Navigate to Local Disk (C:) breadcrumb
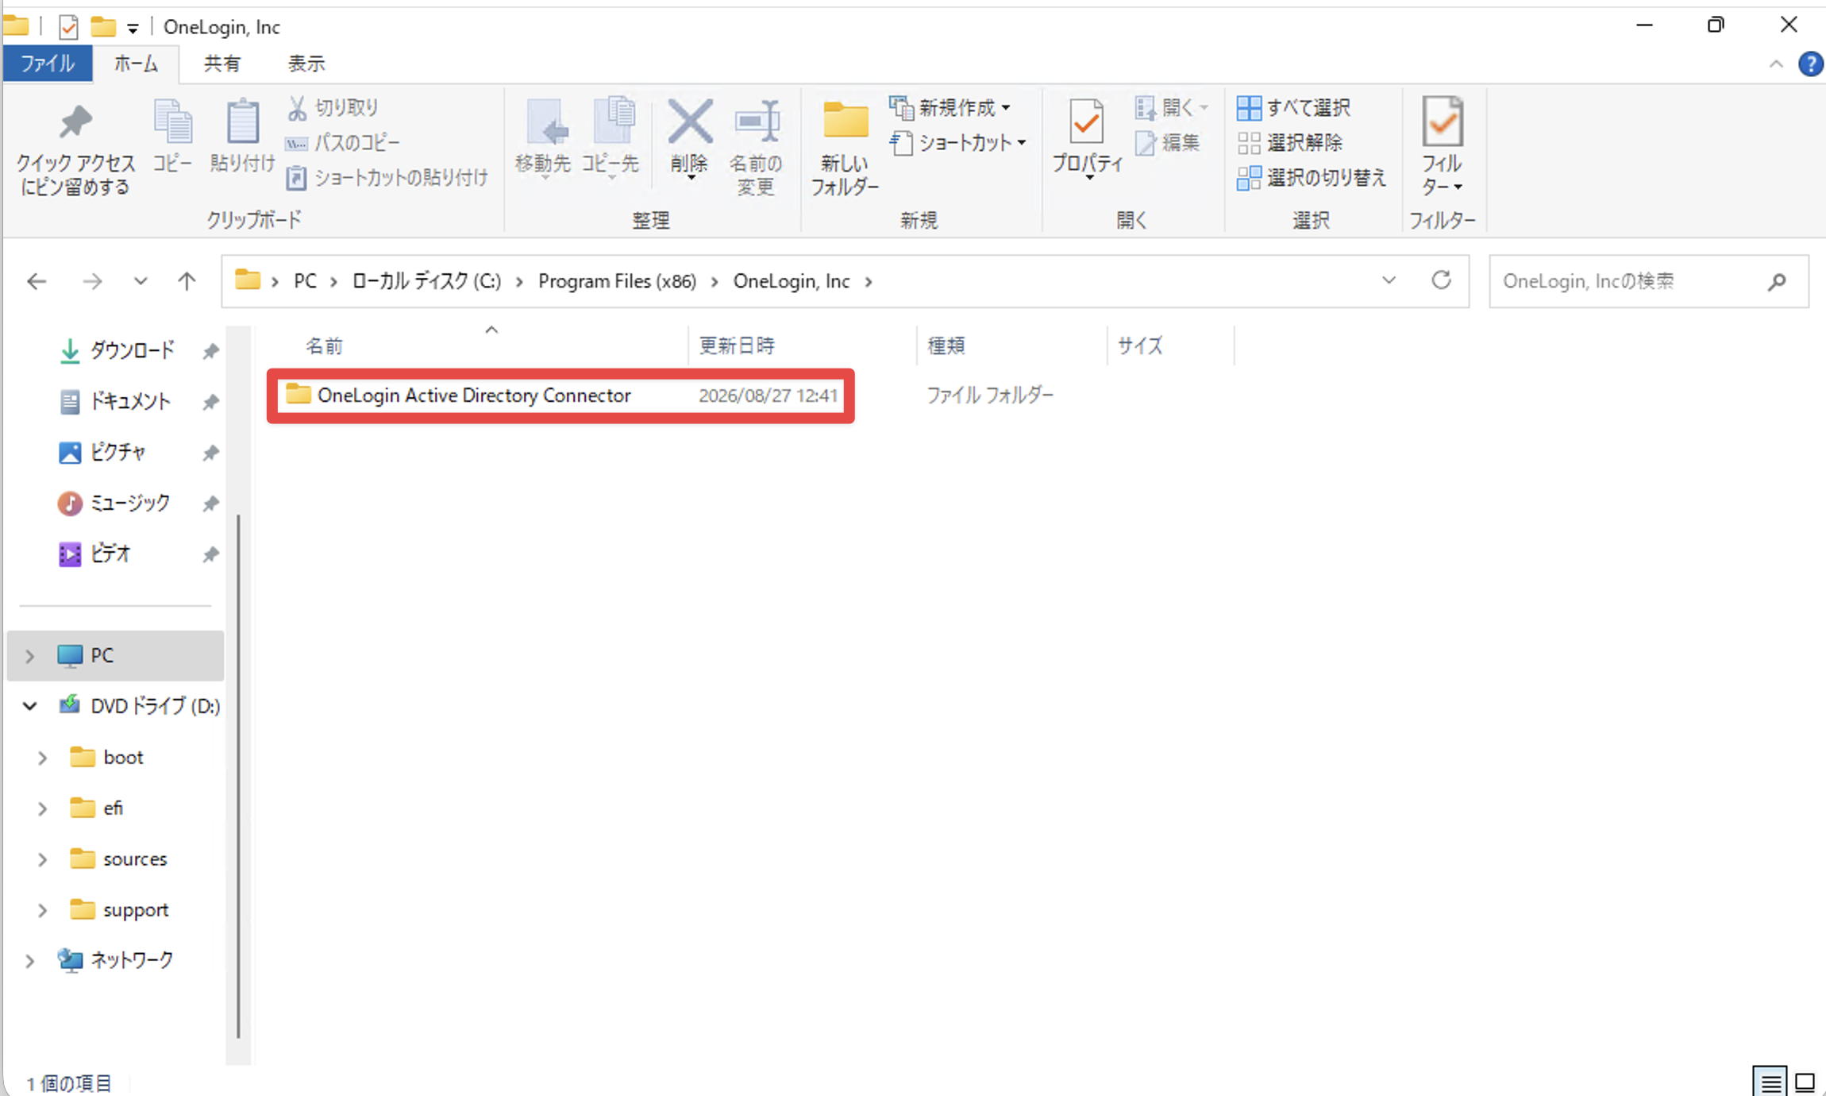The width and height of the screenshot is (1826, 1096). [x=426, y=281]
